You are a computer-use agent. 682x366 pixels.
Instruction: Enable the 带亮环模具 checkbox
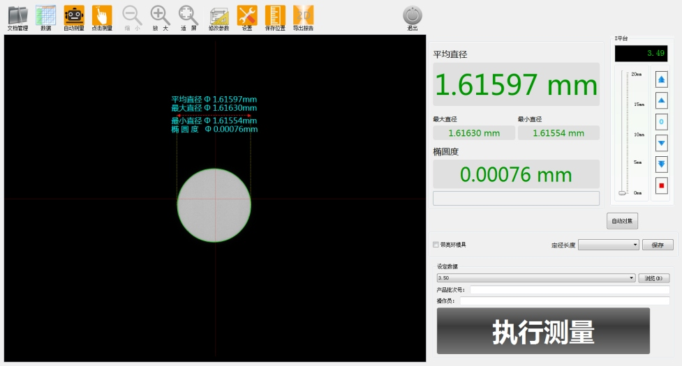pyautogui.click(x=436, y=245)
